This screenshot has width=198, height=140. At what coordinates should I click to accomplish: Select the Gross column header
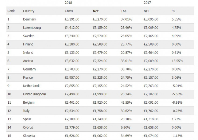[69, 11]
